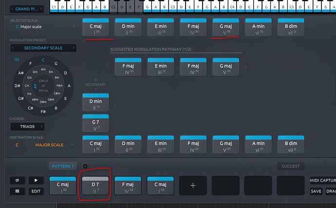The width and height of the screenshot is (336, 208).
Task: Expand the C Major scale selection arrow
Action: (x=74, y=26)
